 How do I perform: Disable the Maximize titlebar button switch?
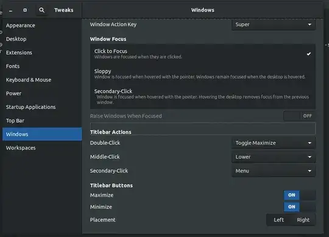(300, 195)
